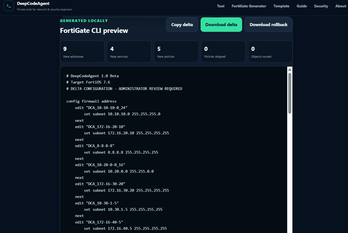
Task: Open the Security nav link
Action: coord(321,6)
